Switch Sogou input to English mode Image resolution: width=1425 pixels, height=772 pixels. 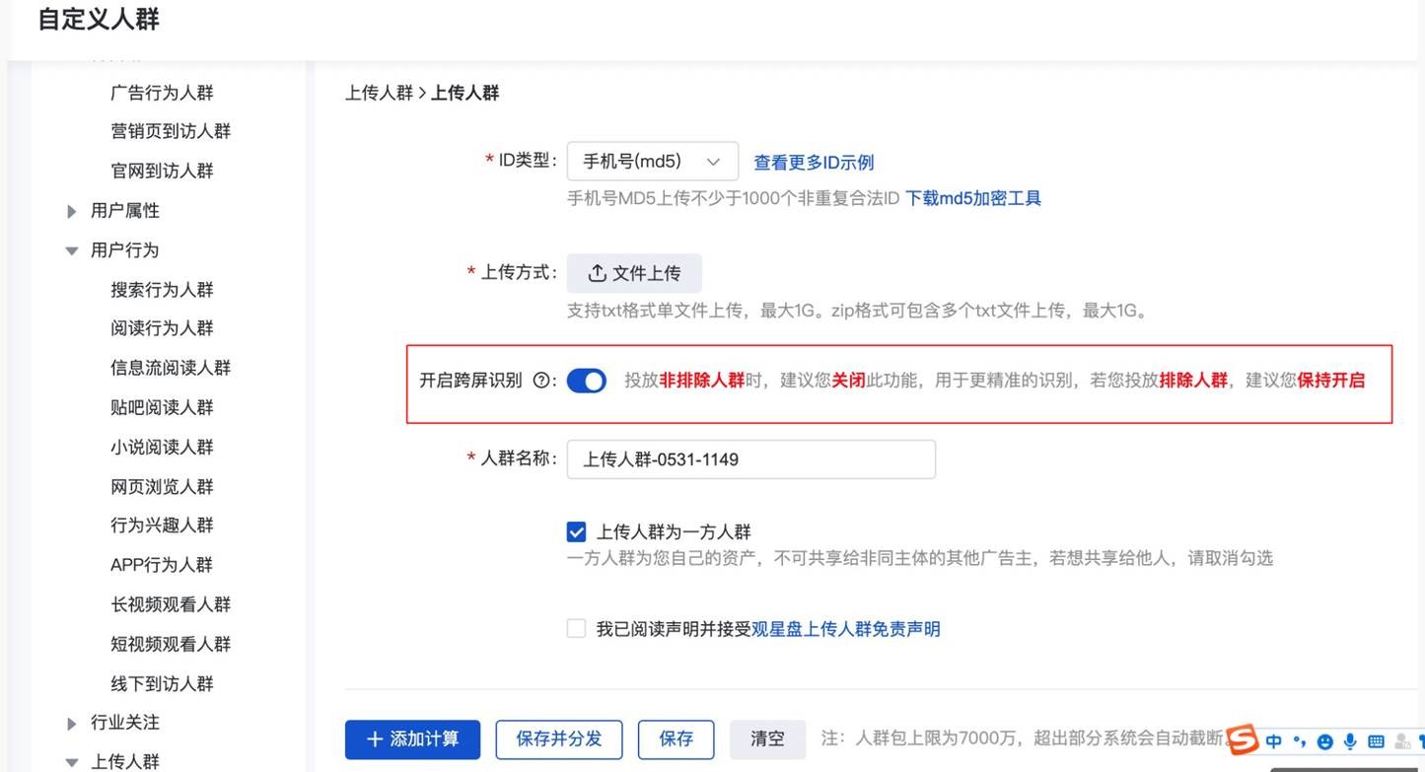click(1273, 739)
